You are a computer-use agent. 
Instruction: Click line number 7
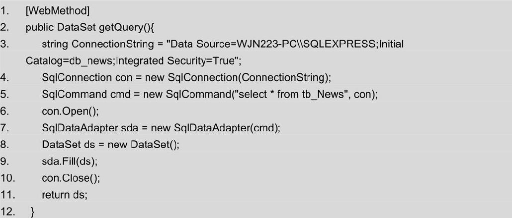(x=4, y=128)
